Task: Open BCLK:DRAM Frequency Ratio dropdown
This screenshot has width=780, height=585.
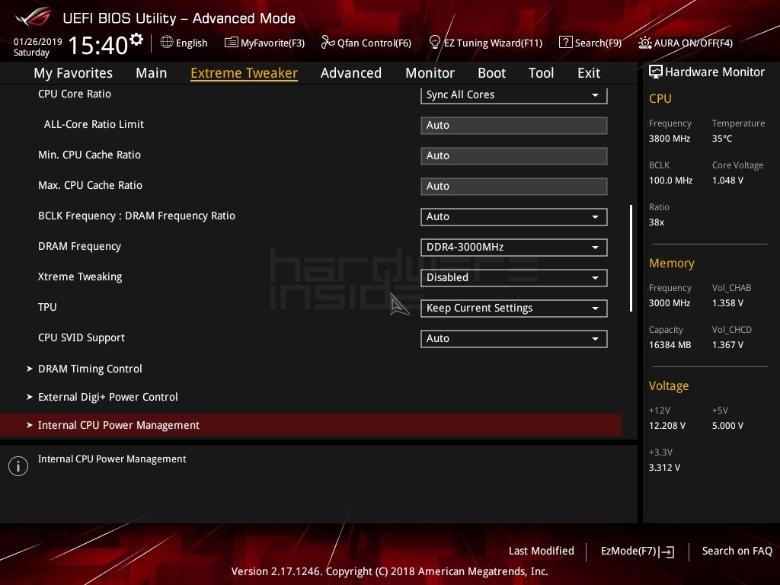Action: click(x=514, y=217)
